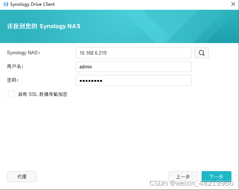Proceed with 下一步 button
Image resolution: width=239 pixels, height=190 pixels.
point(217,177)
